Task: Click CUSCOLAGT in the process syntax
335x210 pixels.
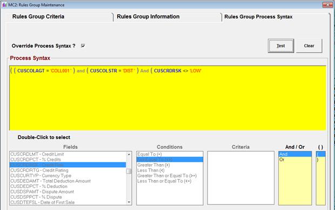Action: click(31, 71)
